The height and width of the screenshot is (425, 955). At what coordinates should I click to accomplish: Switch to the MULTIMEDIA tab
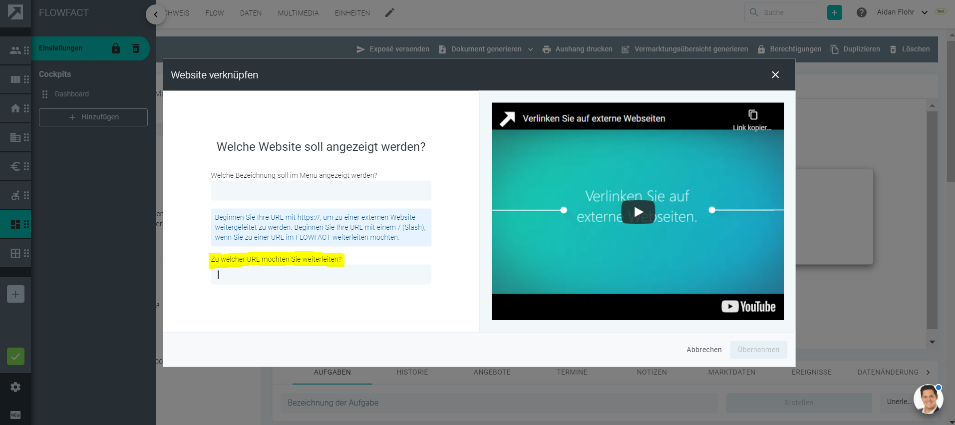coord(298,13)
